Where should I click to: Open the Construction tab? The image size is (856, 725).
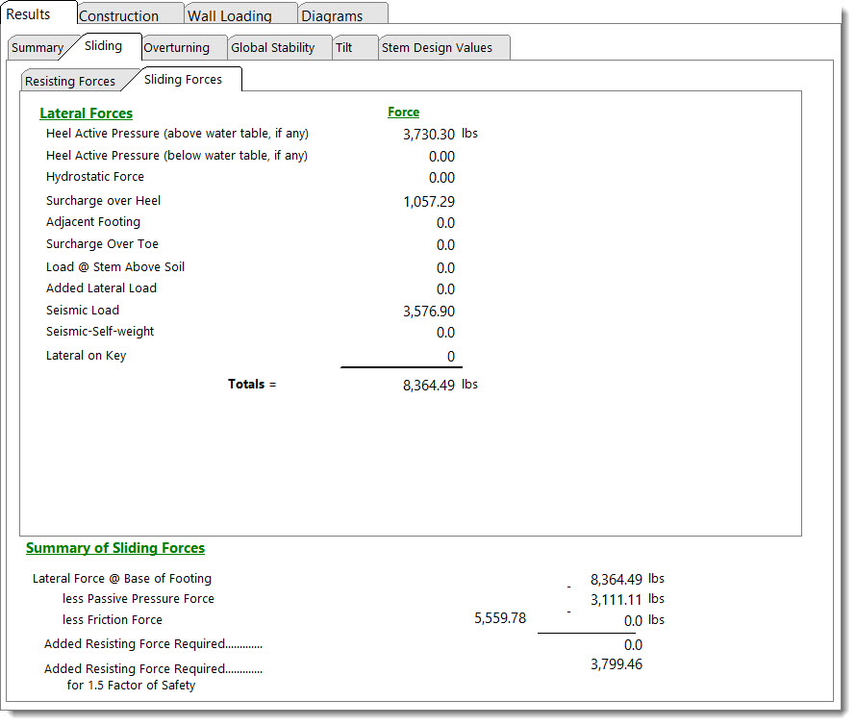pyautogui.click(x=119, y=15)
